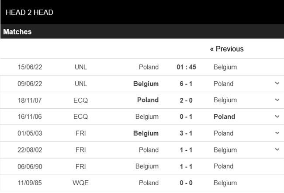Image resolution: width=284 pixels, height=193 pixels.
Task: Open the 15/06/22 match with 01:45 kickoff
Action: 186,67
